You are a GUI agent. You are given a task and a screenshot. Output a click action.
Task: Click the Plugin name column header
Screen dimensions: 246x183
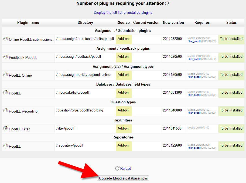pos(28,23)
